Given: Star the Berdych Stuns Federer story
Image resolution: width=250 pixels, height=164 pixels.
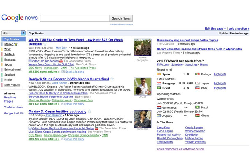Looking at the screenshot, I should point(112,79).
